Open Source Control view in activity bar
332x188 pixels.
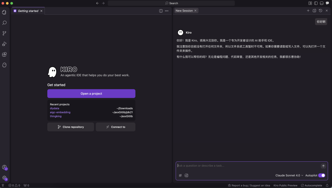tap(4, 33)
